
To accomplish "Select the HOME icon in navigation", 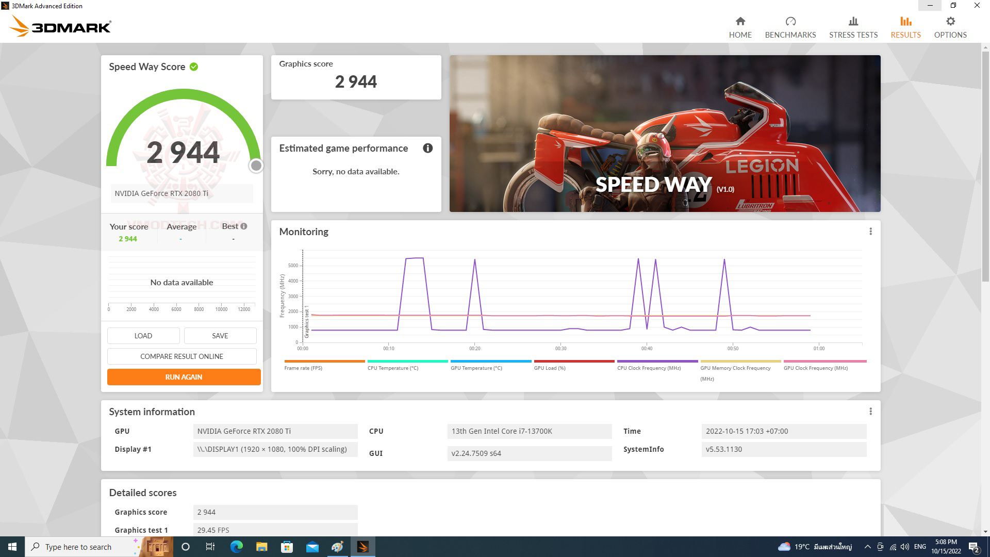I will pyautogui.click(x=740, y=22).
